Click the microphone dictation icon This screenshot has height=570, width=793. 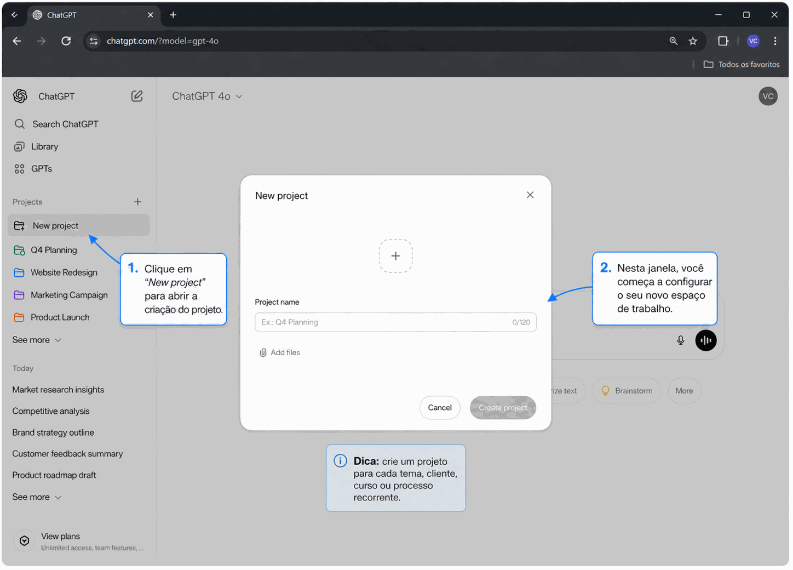pos(680,340)
